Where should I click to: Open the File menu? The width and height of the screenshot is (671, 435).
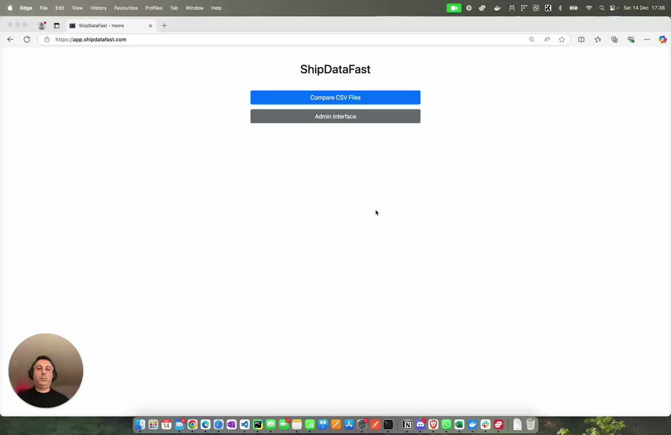pos(44,8)
